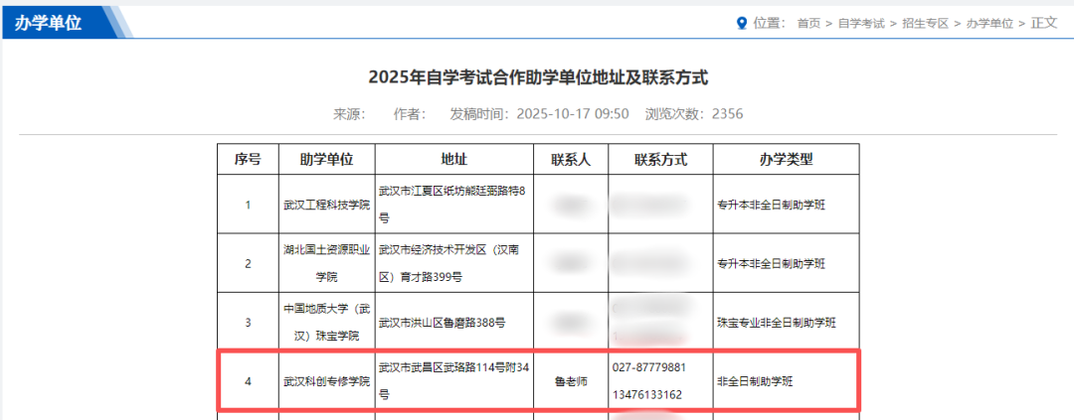Viewport: 1074px width, 420px height.
Task: Click the location pin icon
Action: click(x=741, y=23)
